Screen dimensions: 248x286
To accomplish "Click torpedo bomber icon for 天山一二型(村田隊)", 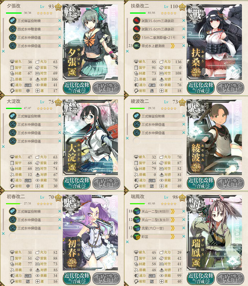I will (137, 211).
